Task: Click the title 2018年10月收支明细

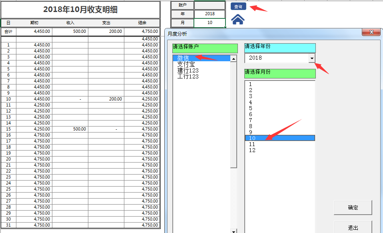Action: tap(80, 10)
